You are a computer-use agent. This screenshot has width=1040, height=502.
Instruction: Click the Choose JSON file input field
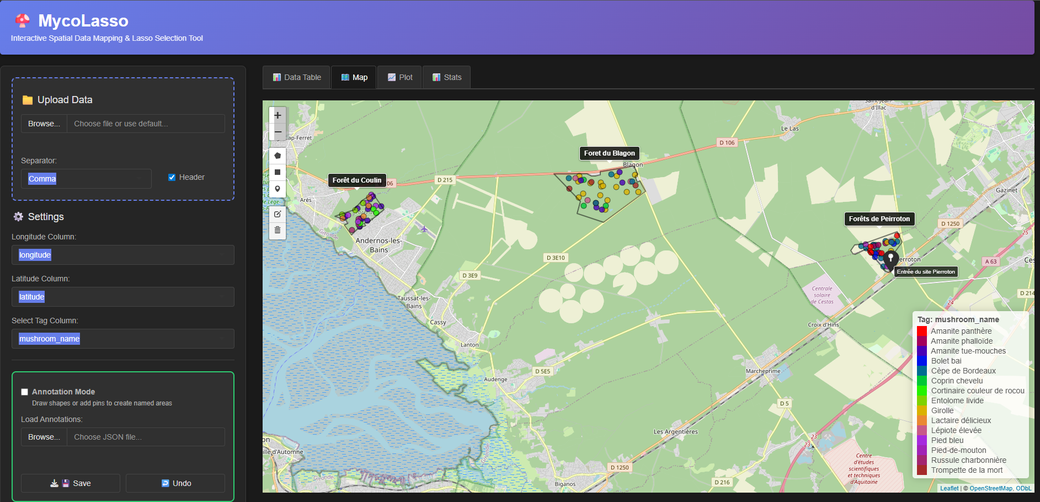point(145,436)
